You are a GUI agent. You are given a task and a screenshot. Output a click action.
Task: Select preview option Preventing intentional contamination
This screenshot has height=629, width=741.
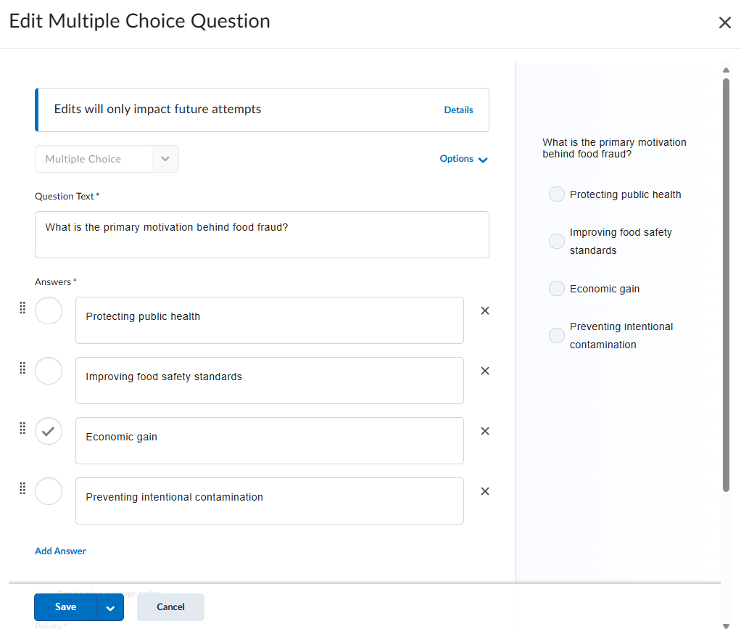click(x=557, y=335)
